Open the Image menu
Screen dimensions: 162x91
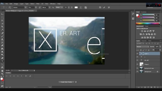[x=16, y=4]
